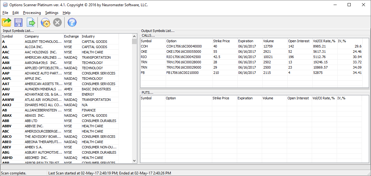Click Last Scan started status text
Image resolution: width=371 pixels, height=176 pixels.
coord(109,173)
